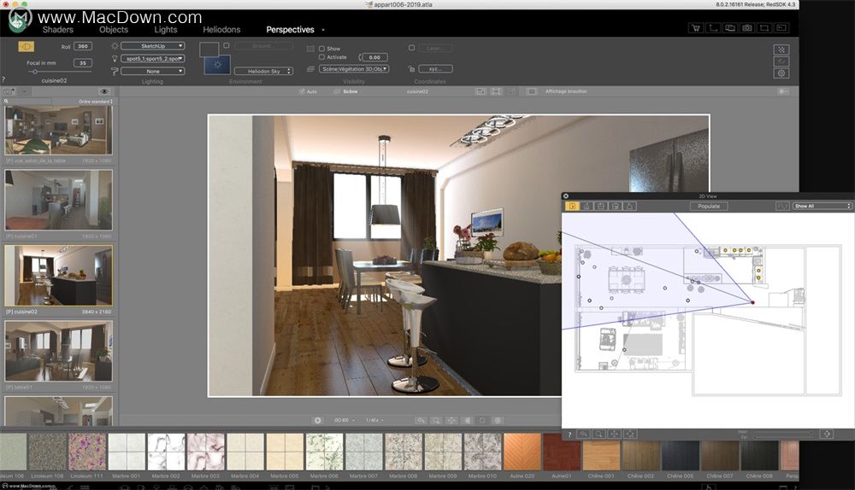Click the house icon in 2D View toolbar
855x490 pixels.
[587, 206]
